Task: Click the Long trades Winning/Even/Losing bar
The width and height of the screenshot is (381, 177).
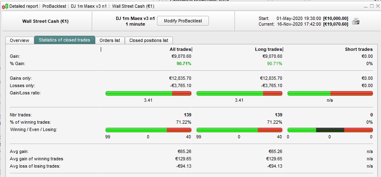Action: point(239,130)
